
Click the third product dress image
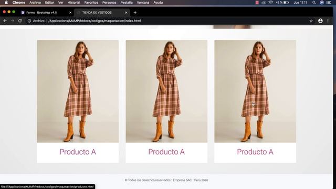coord(255,91)
